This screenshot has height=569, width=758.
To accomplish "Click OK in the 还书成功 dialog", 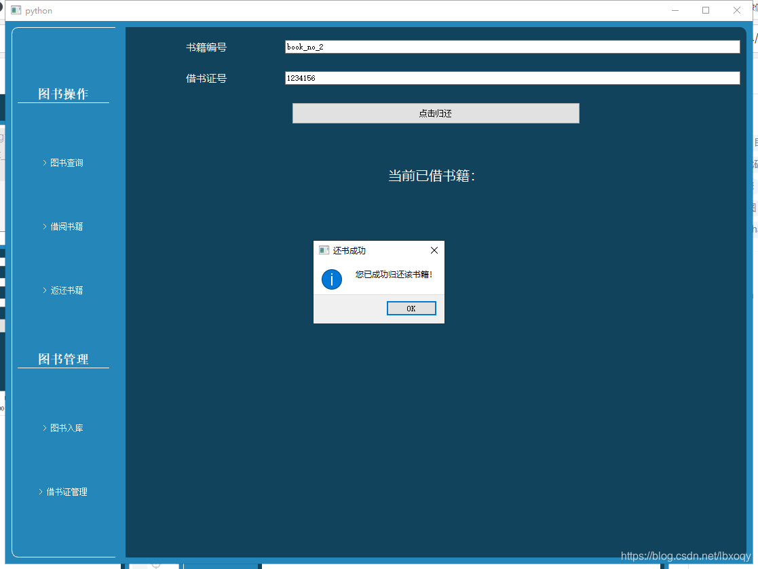I will click(411, 308).
